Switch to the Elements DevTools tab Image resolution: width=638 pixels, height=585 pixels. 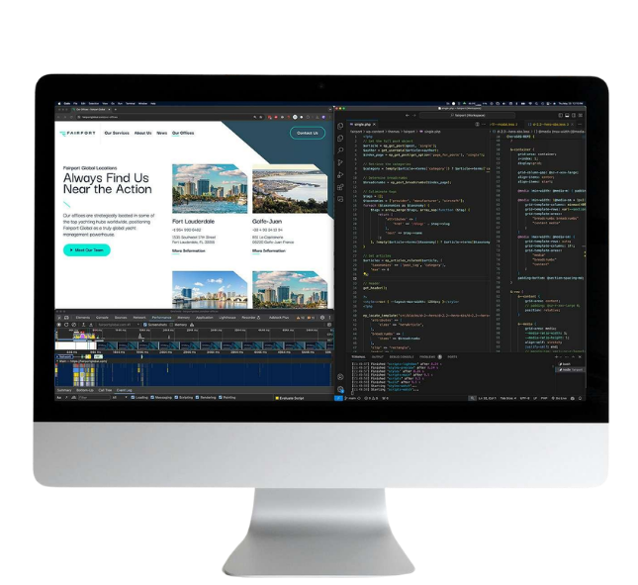click(x=83, y=318)
